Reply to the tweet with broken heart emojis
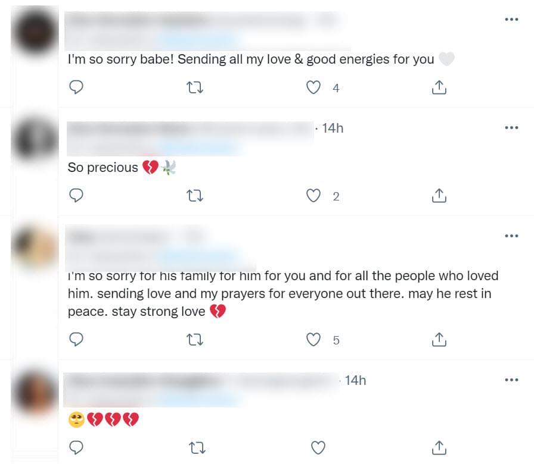 tap(76, 447)
